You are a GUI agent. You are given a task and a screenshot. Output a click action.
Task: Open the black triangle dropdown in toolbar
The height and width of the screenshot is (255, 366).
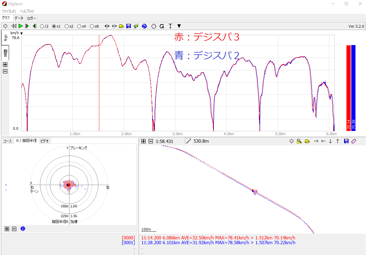pos(179,26)
